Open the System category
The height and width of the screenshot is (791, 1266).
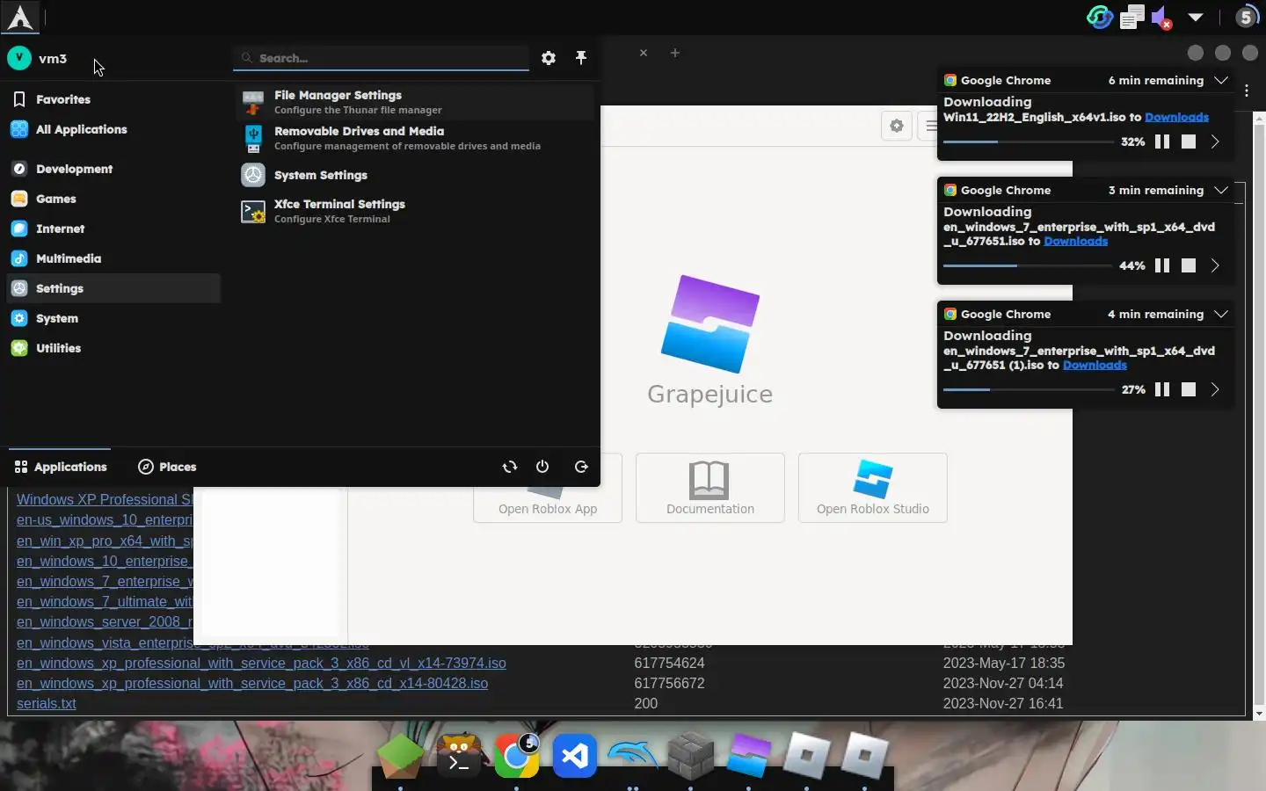point(113,318)
